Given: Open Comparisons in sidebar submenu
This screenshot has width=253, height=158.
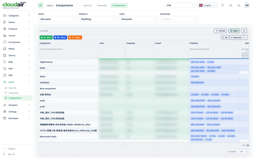Looking at the screenshot, I should click(18, 98).
